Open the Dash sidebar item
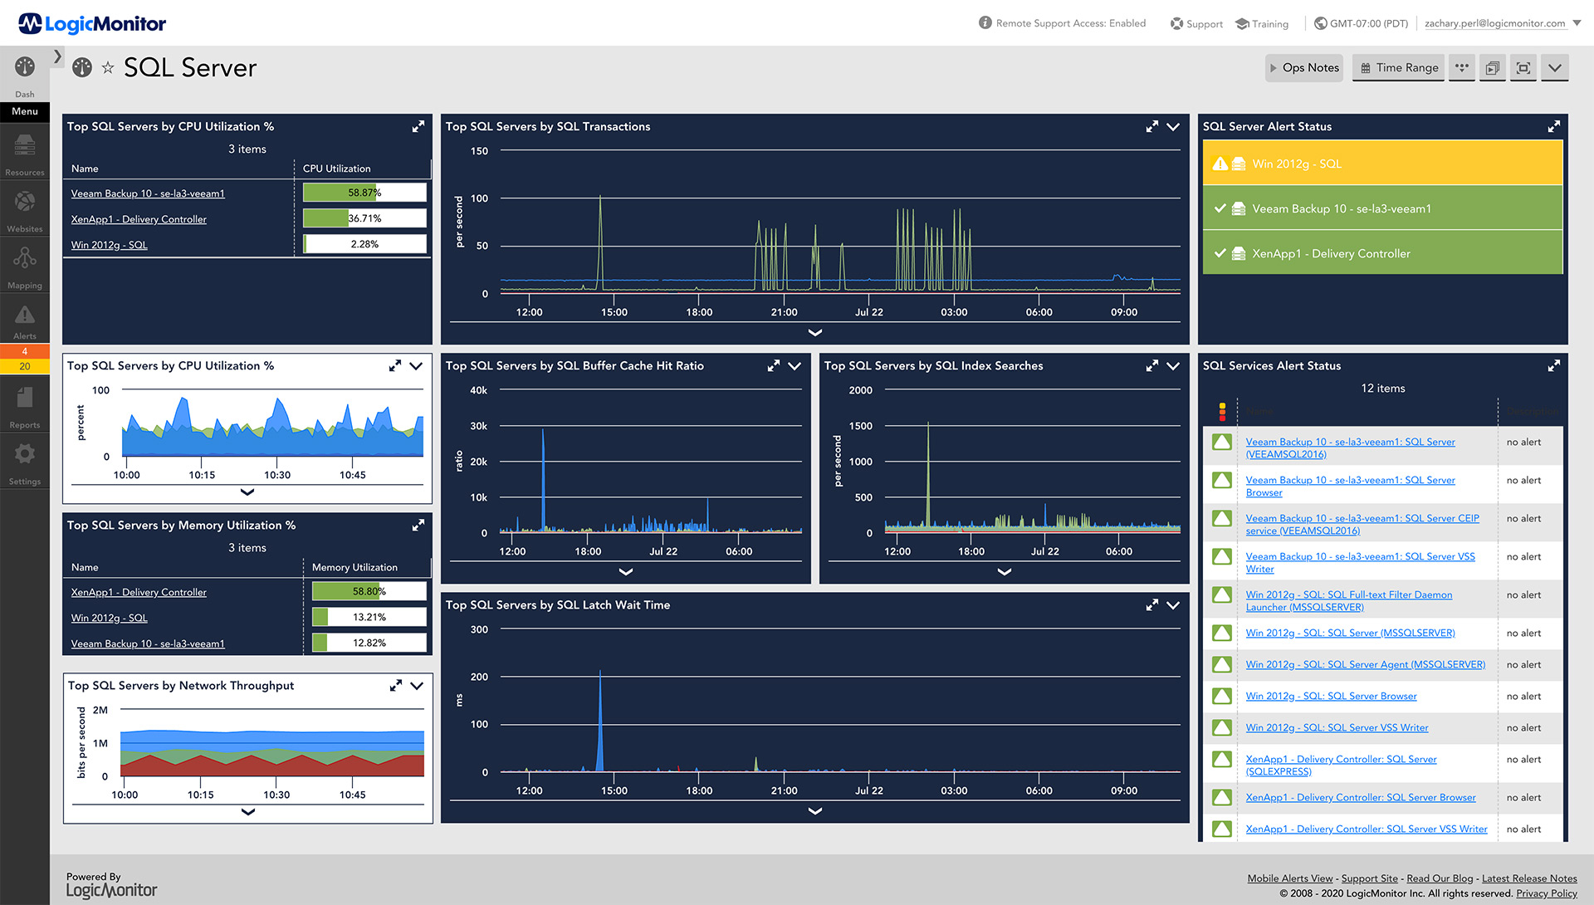Image resolution: width=1594 pixels, height=905 pixels. [25, 76]
